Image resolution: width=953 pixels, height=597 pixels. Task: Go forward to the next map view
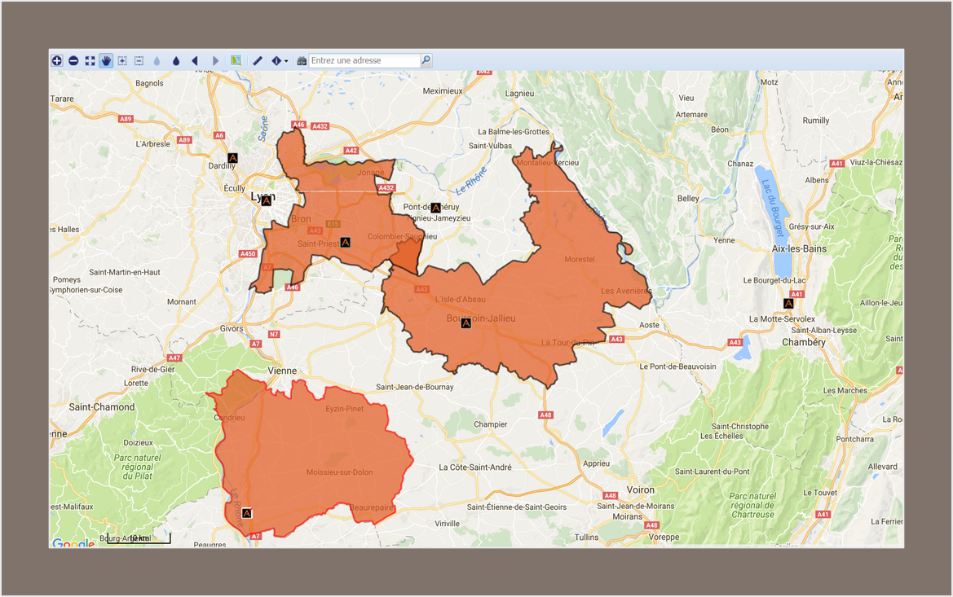(x=215, y=61)
